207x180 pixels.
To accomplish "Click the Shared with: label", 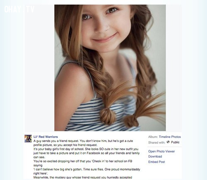I will tap(156, 142).
